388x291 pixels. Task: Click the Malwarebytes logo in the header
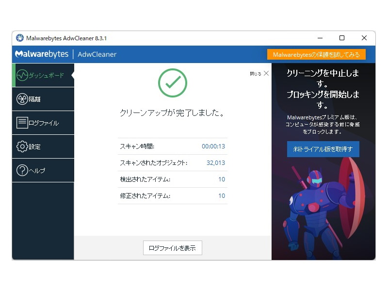tap(42, 54)
